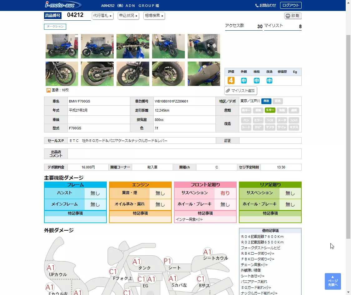Click the フレーム section header
This screenshot has width=351, height=295.
coord(76,185)
